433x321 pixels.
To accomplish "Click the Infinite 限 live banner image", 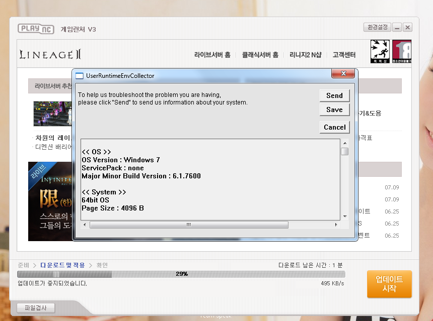I will [x=50, y=201].
